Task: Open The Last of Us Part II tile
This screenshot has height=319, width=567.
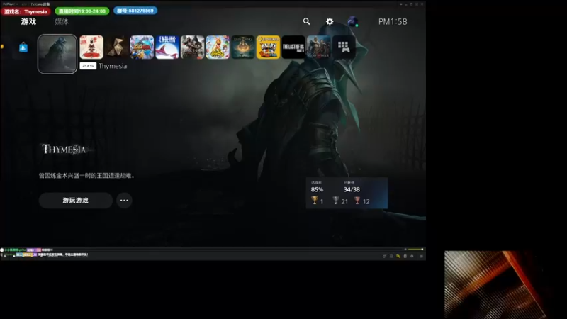Action: [293, 47]
